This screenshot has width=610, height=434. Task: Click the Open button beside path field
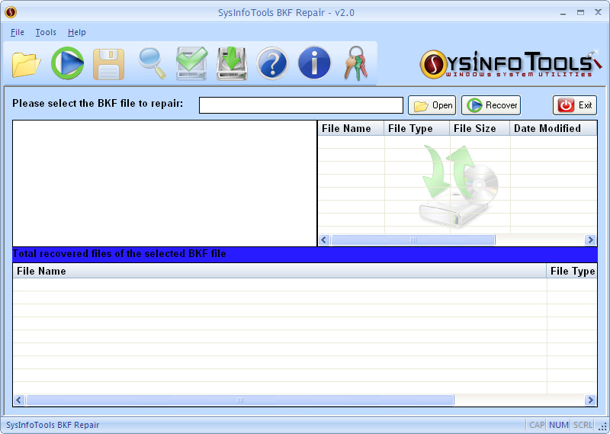point(432,105)
